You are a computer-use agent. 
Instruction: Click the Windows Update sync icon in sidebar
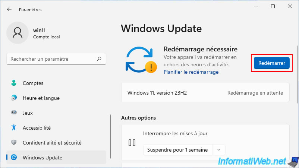(14, 157)
